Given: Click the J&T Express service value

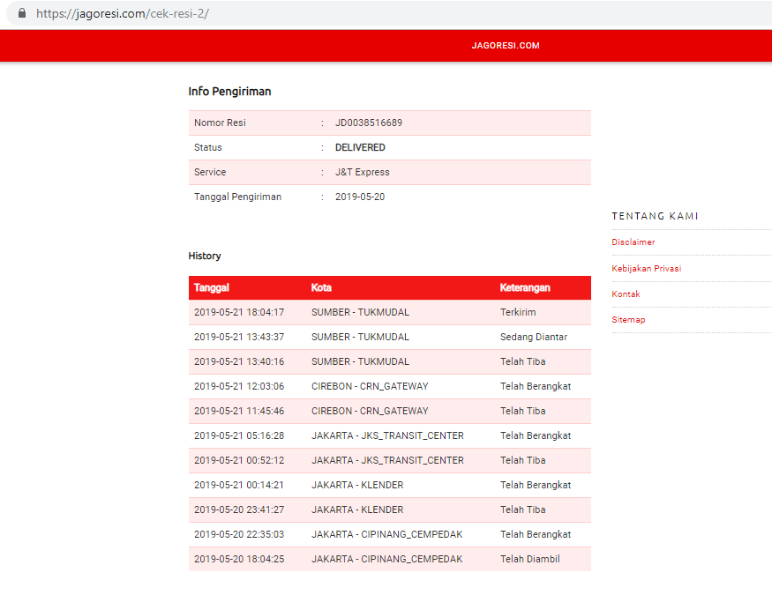Looking at the screenshot, I should [363, 172].
